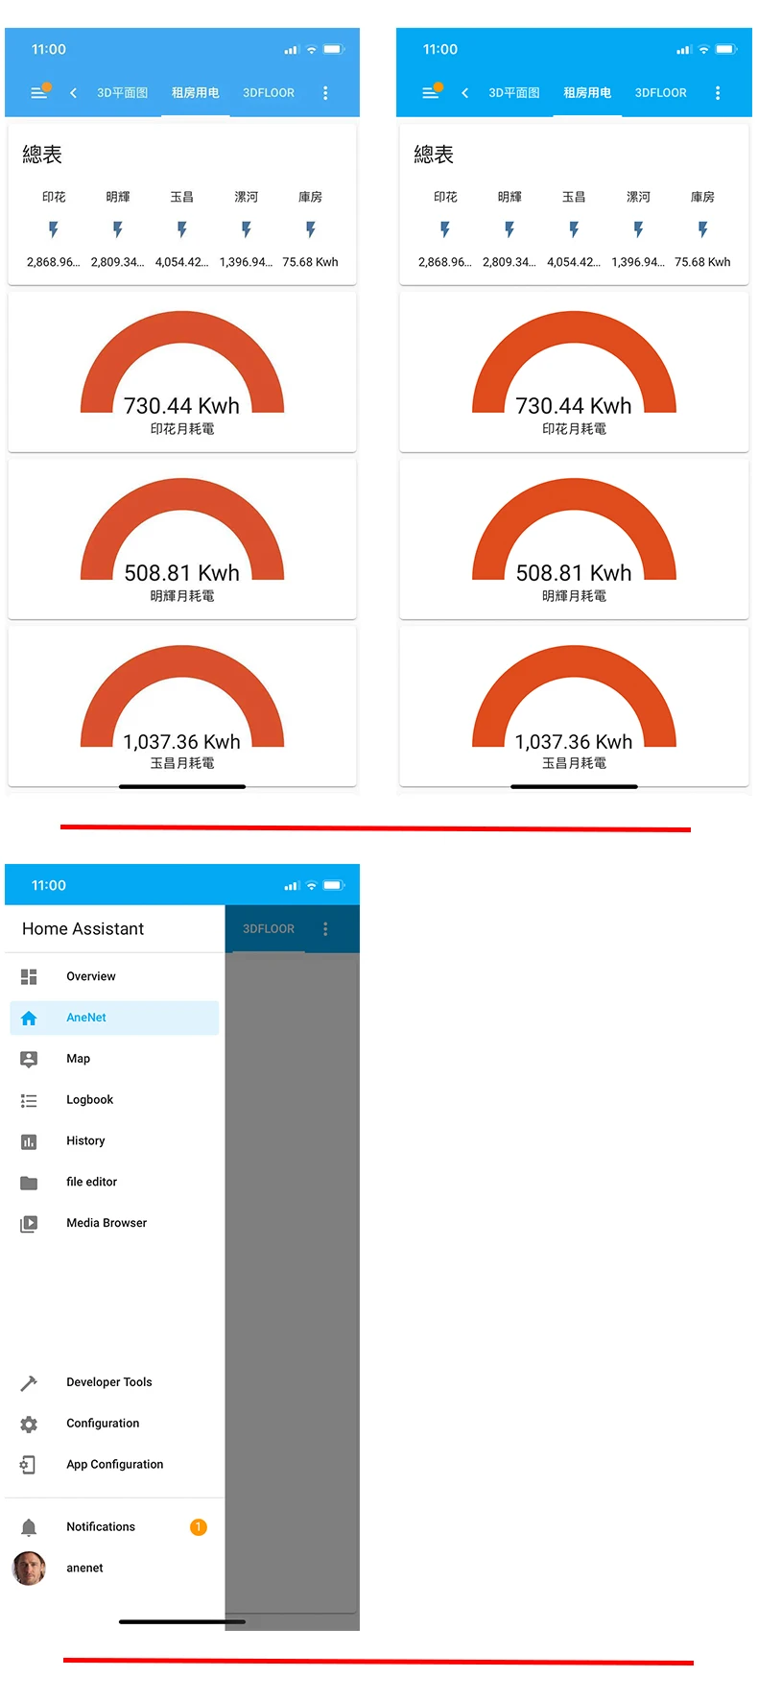Open Configuration in the sidebar

114,1424
